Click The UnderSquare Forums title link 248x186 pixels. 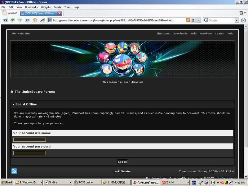coord(35,91)
